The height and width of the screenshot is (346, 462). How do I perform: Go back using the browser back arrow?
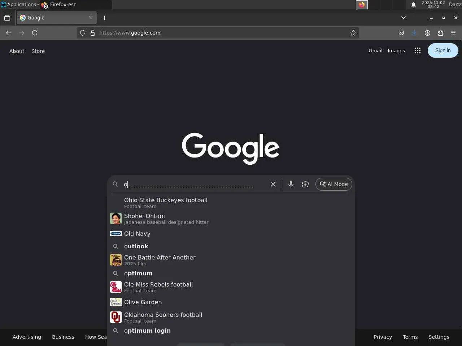[9, 33]
